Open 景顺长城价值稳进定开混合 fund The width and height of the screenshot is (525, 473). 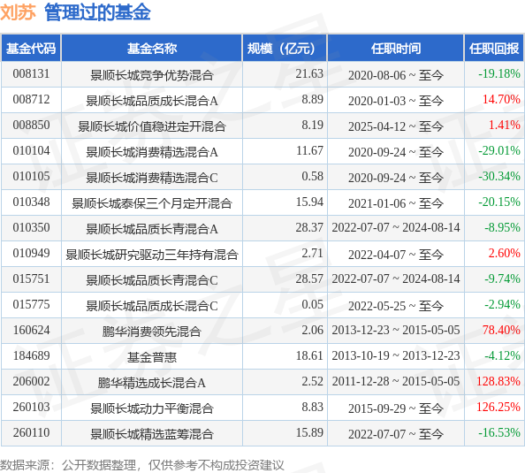152,126
